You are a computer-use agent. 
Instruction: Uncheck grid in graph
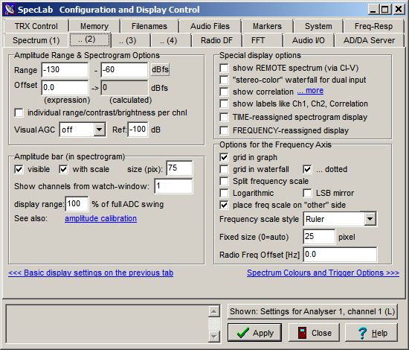[x=224, y=157]
